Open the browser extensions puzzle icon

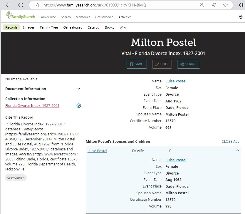point(241,5)
